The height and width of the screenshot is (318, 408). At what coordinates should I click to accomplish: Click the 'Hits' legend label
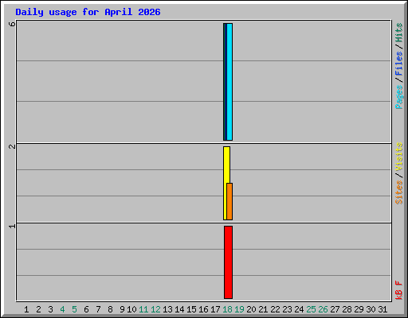[x=399, y=33]
